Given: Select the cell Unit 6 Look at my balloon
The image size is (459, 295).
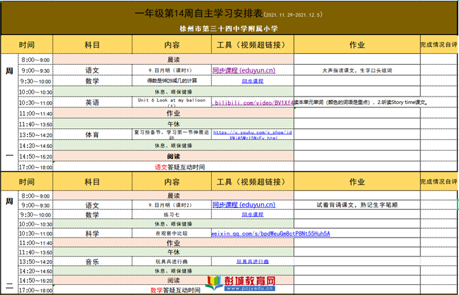Looking at the screenshot, I should point(171,103).
